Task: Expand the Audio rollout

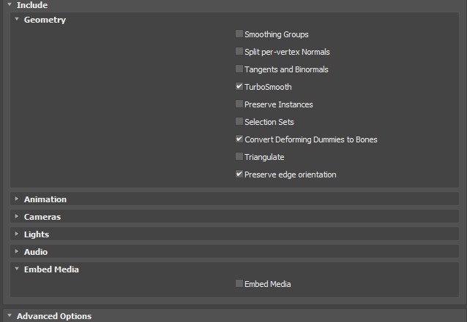Action: [17, 251]
